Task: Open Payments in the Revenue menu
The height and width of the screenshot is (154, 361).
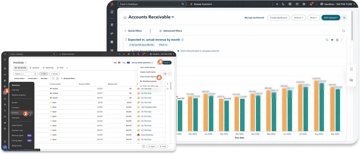Action: point(16,118)
